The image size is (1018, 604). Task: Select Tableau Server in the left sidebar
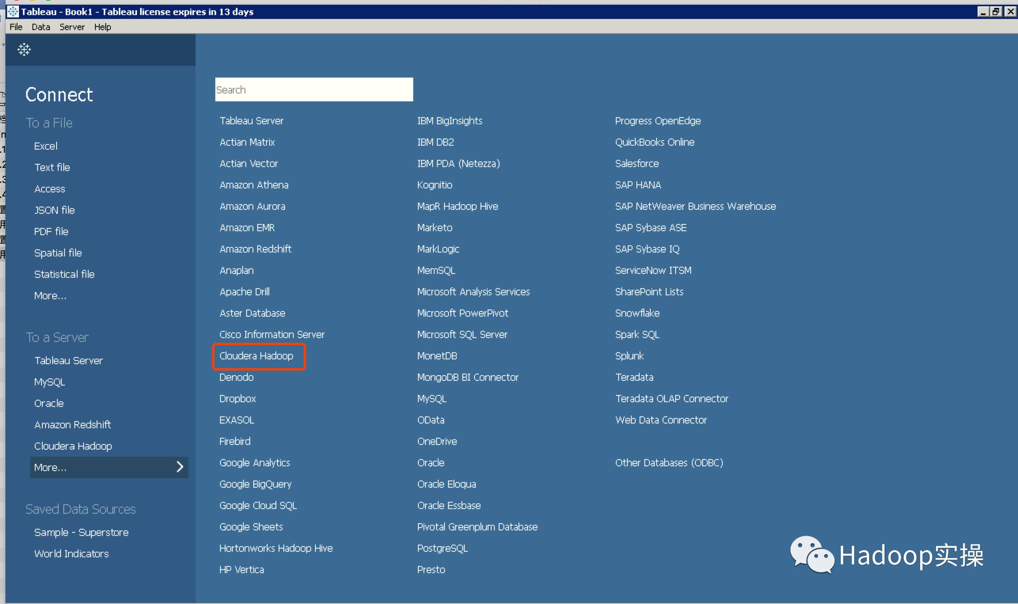tap(68, 361)
